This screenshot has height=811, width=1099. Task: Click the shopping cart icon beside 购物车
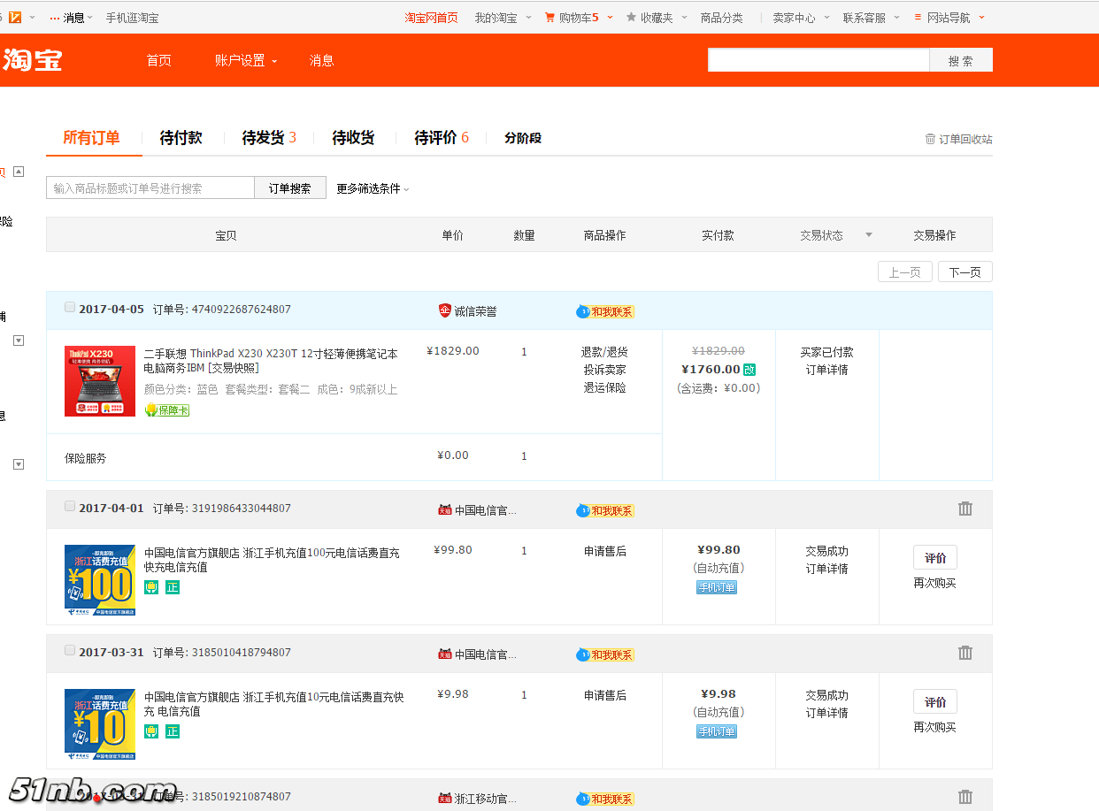tap(549, 17)
